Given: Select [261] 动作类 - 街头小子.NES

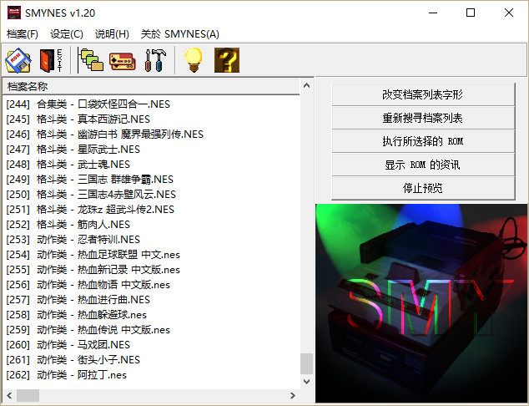Looking at the screenshot, I should (73, 360).
